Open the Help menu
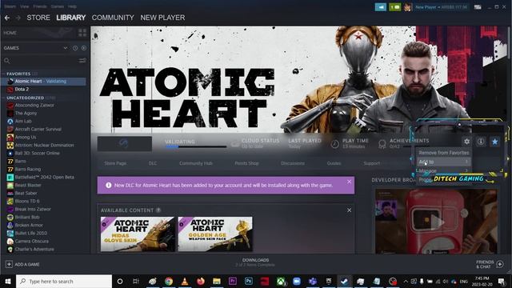The height and width of the screenshot is (288, 512). pyautogui.click(x=72, y=6)
